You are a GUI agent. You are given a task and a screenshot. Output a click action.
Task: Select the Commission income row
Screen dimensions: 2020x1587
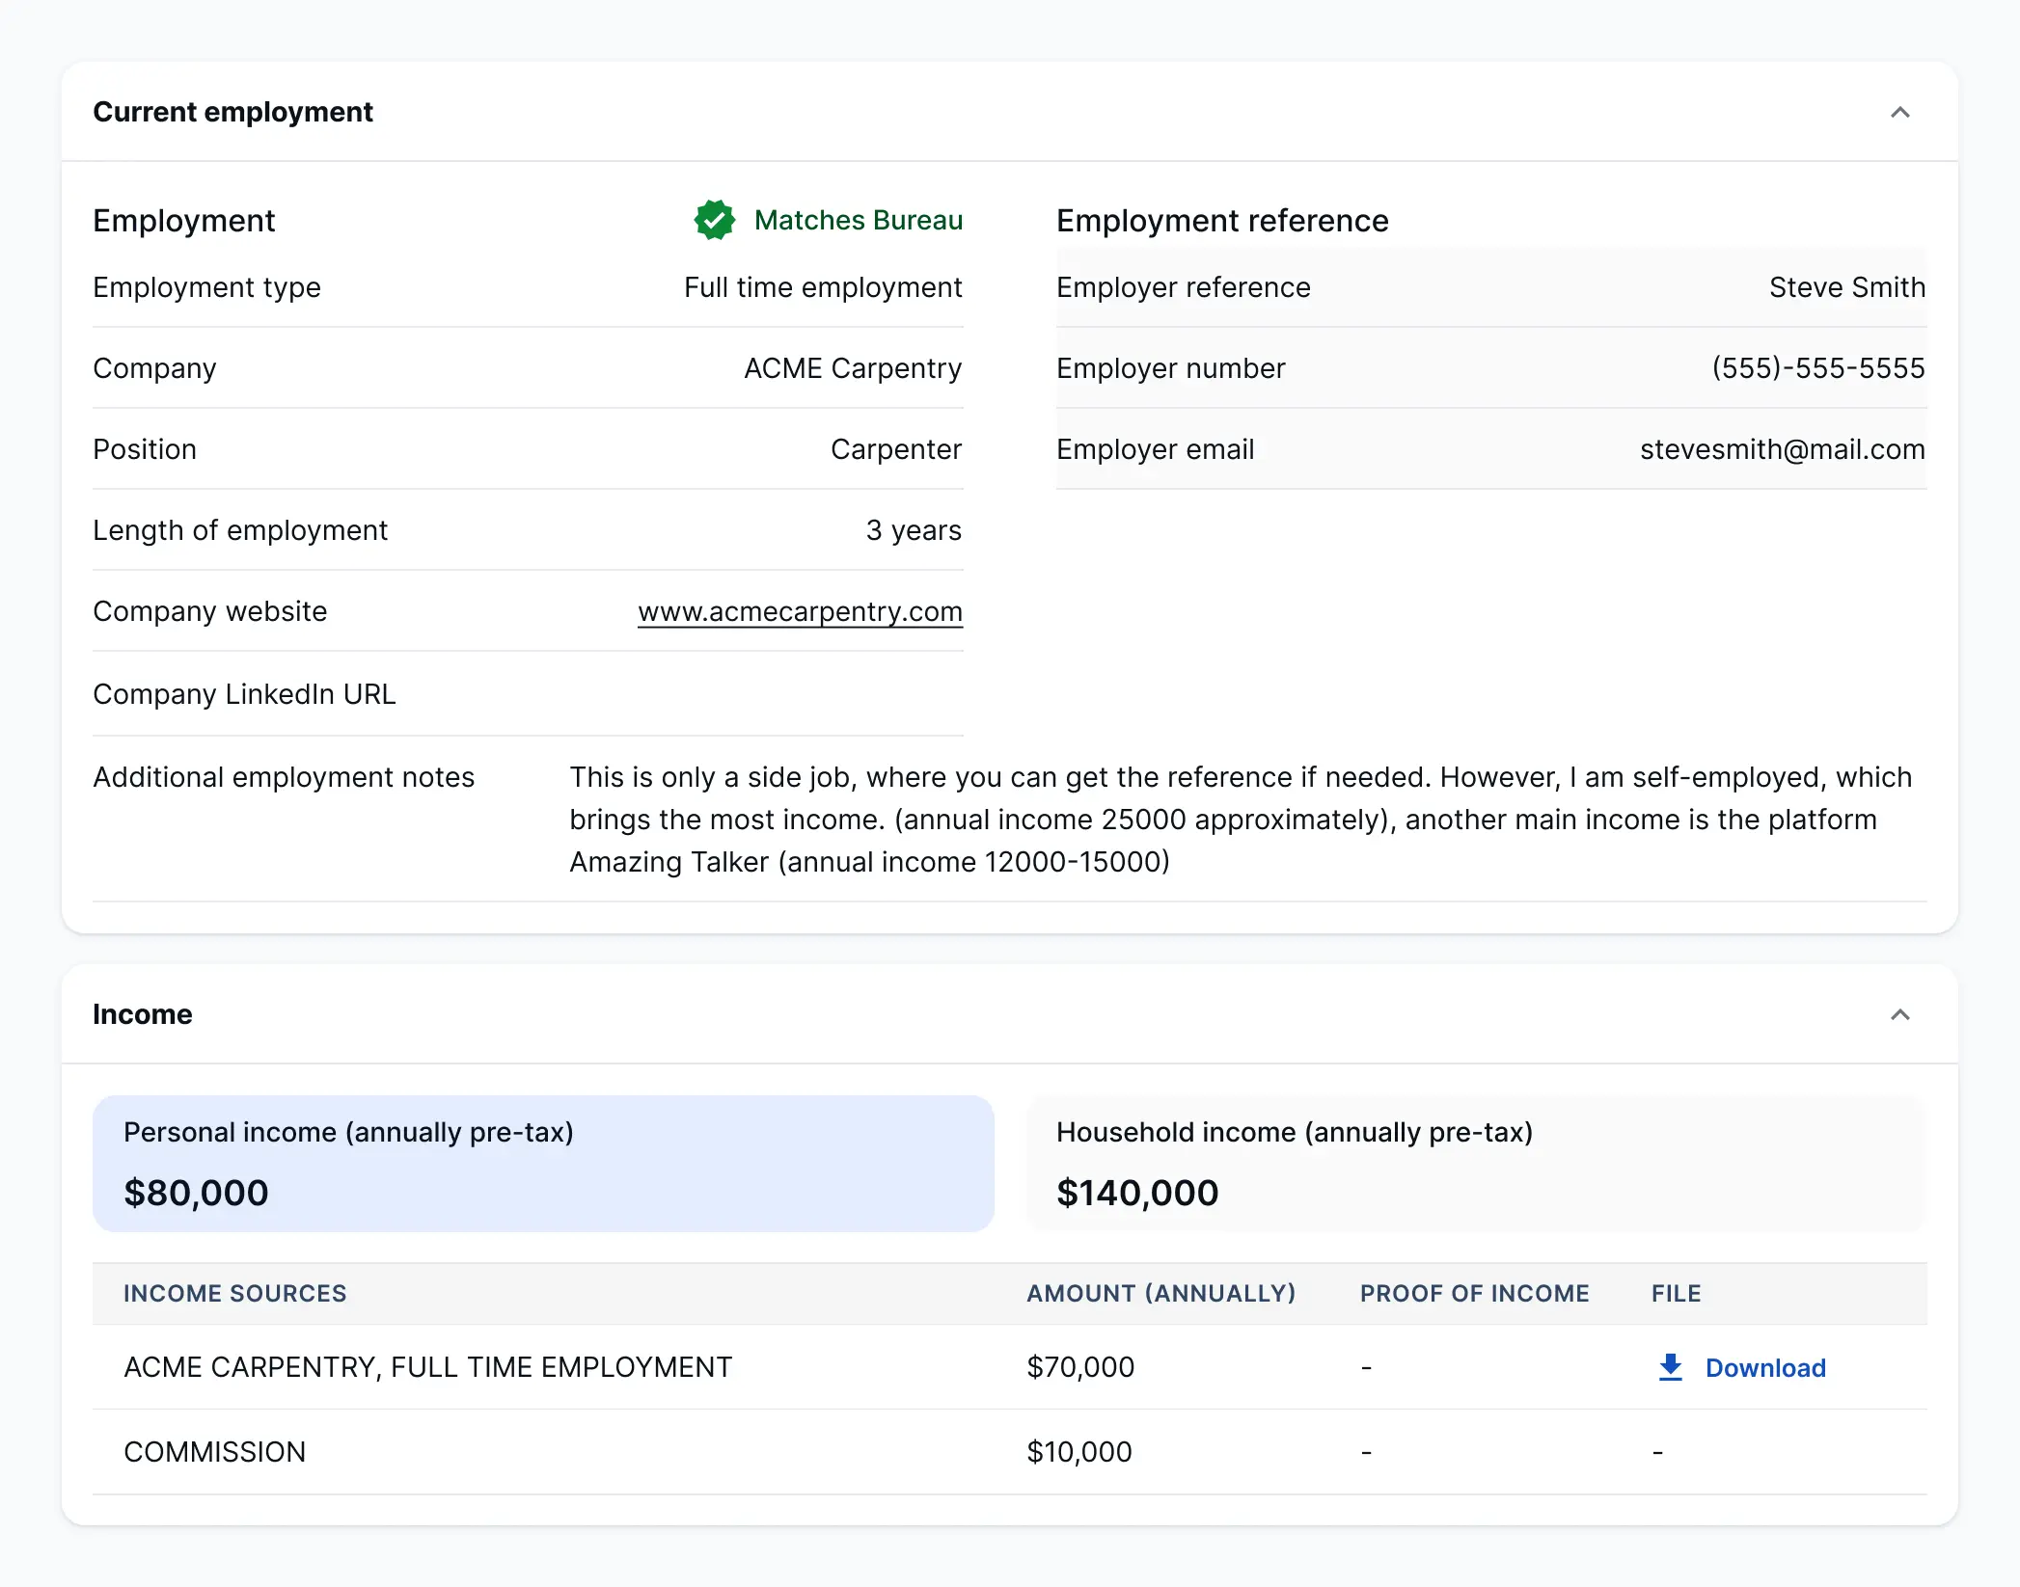tap(214, 1452)
